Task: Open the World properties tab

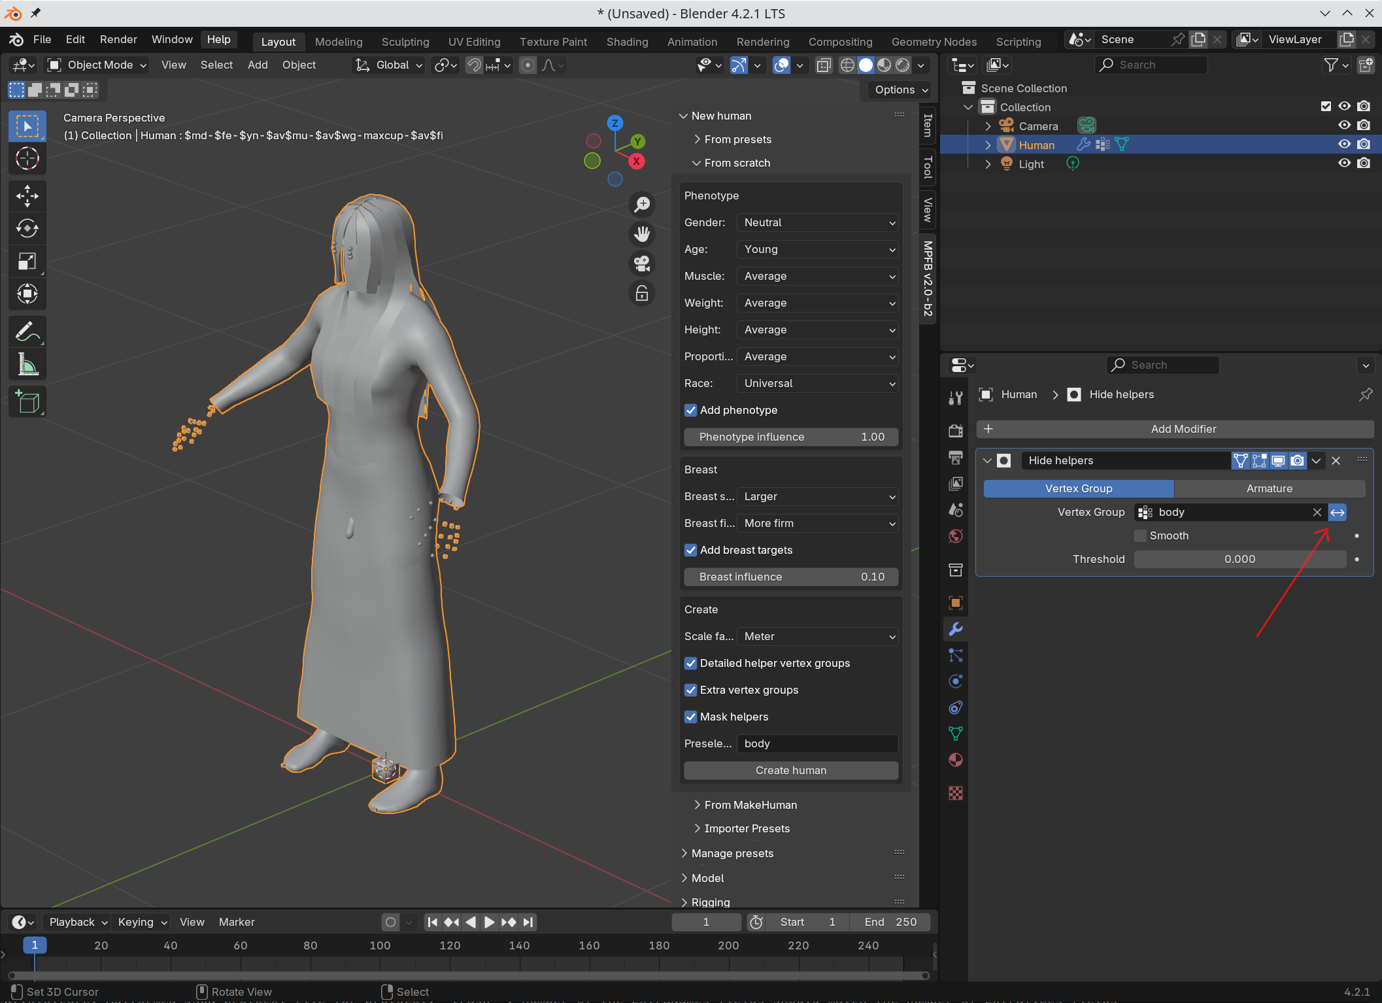Action: click(x=955, y=536)
